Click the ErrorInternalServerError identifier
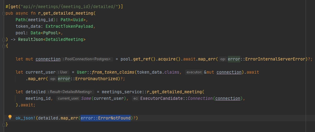Viewport: 315px width, 132px height. point(275,59)
